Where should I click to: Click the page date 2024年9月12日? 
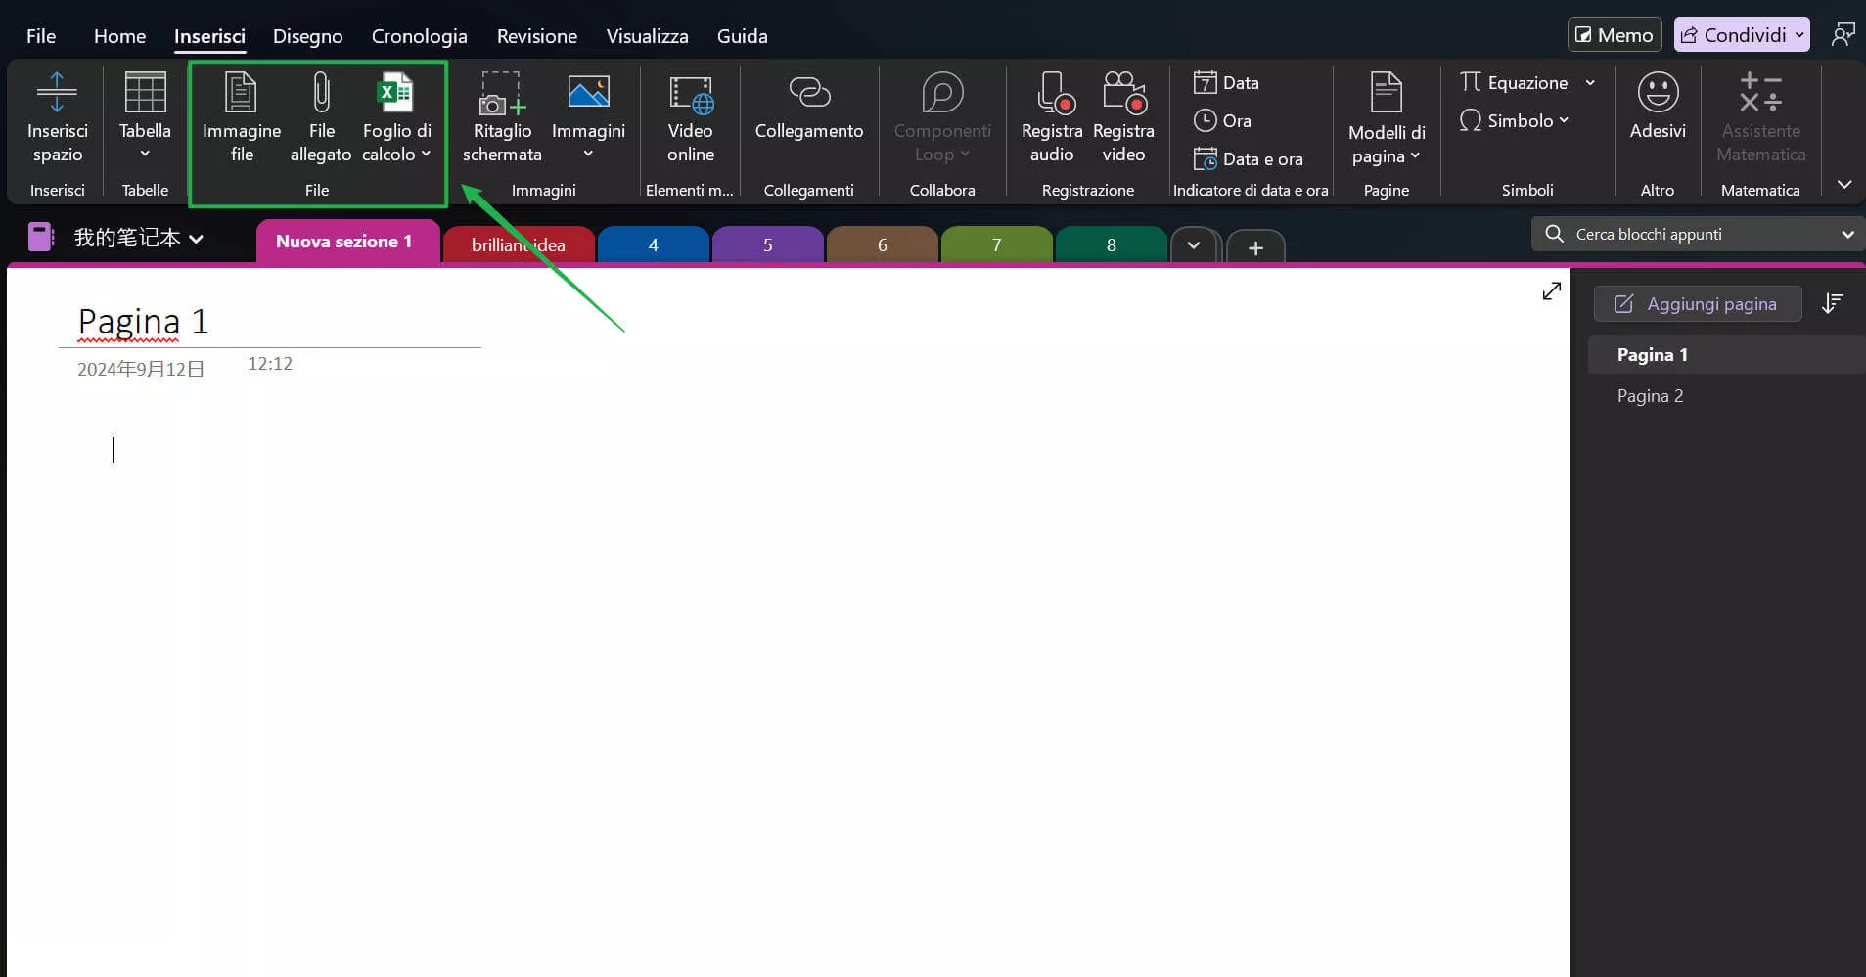click(x=141, y=370)
